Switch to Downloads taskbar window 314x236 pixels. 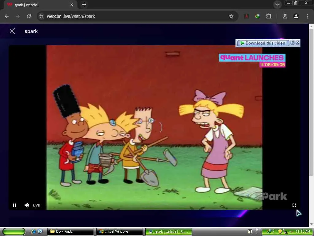coord(70,232)
